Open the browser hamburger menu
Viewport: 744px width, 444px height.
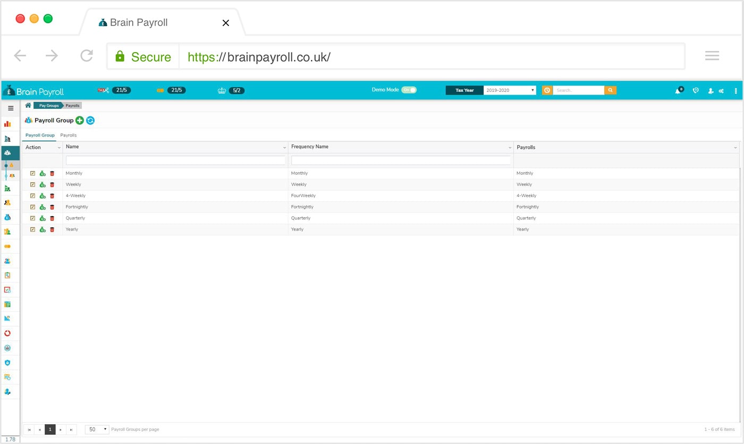712,56
